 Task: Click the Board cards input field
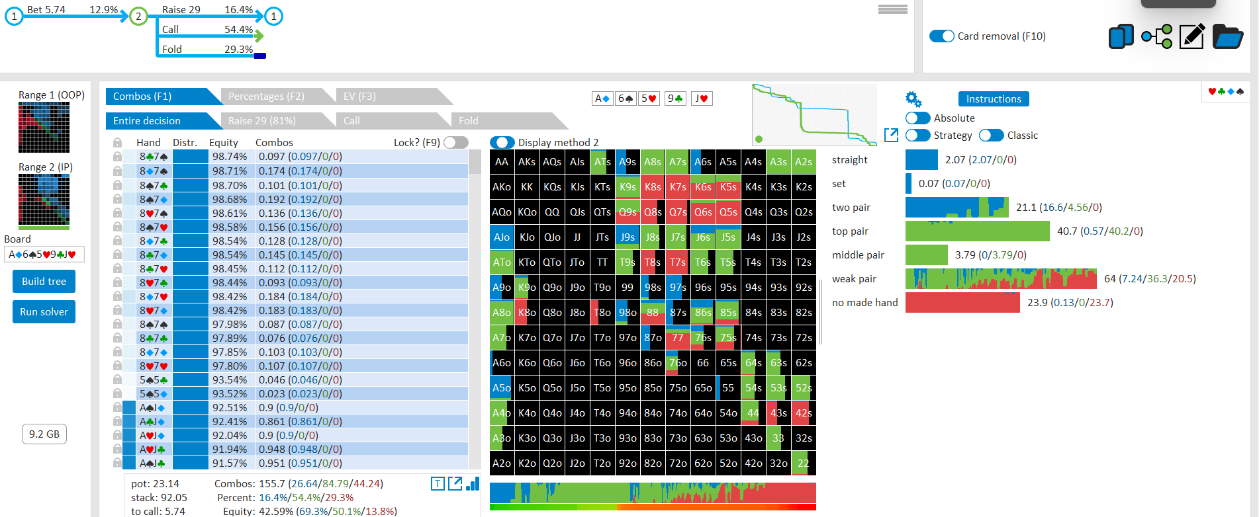pyautogui.click(x=44, y=255)
